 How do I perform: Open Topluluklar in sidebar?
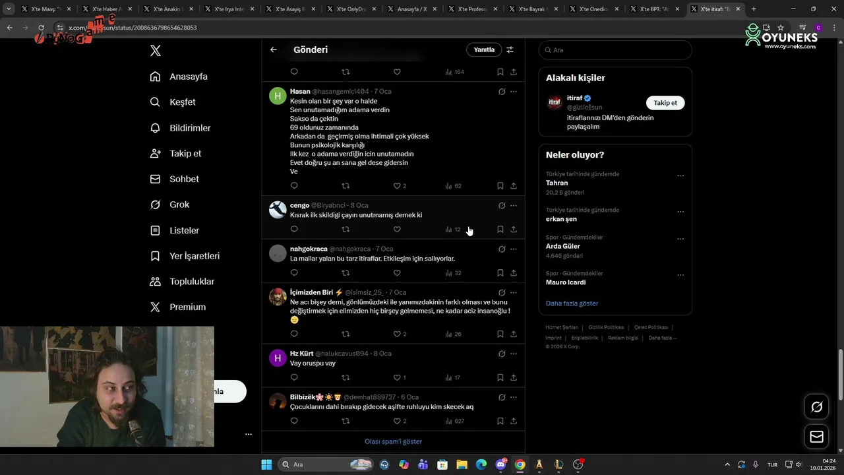(182, 282)
